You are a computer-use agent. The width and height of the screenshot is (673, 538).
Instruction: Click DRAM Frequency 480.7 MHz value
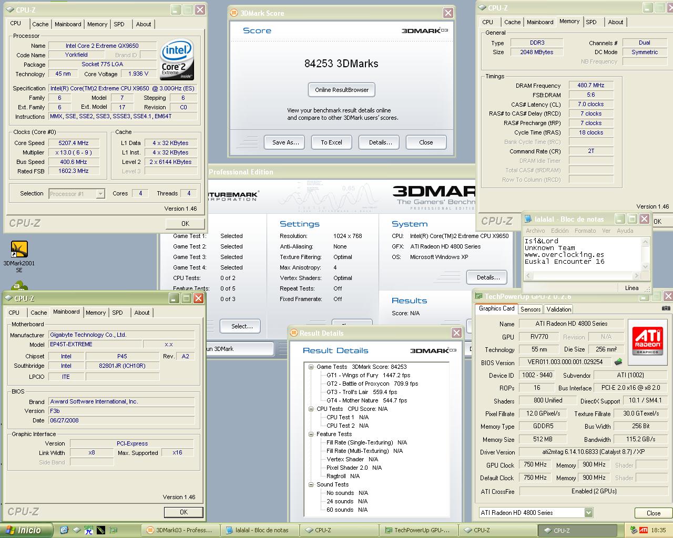591,85
